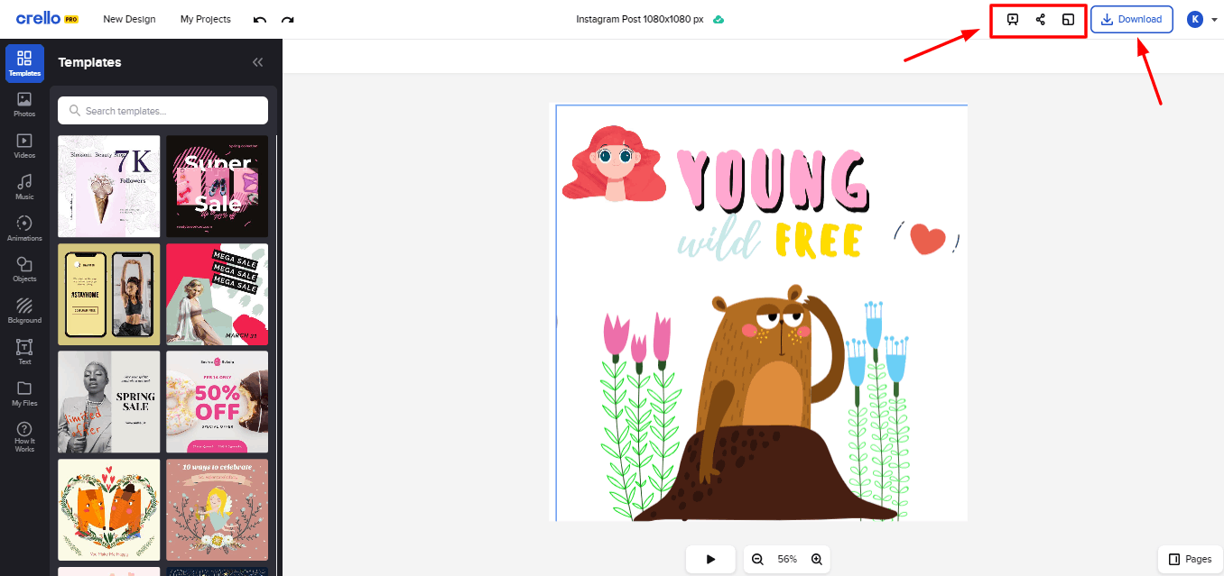Click the Download button
The width and height of the screenshot is (1224, 576).
point(1131,20)
